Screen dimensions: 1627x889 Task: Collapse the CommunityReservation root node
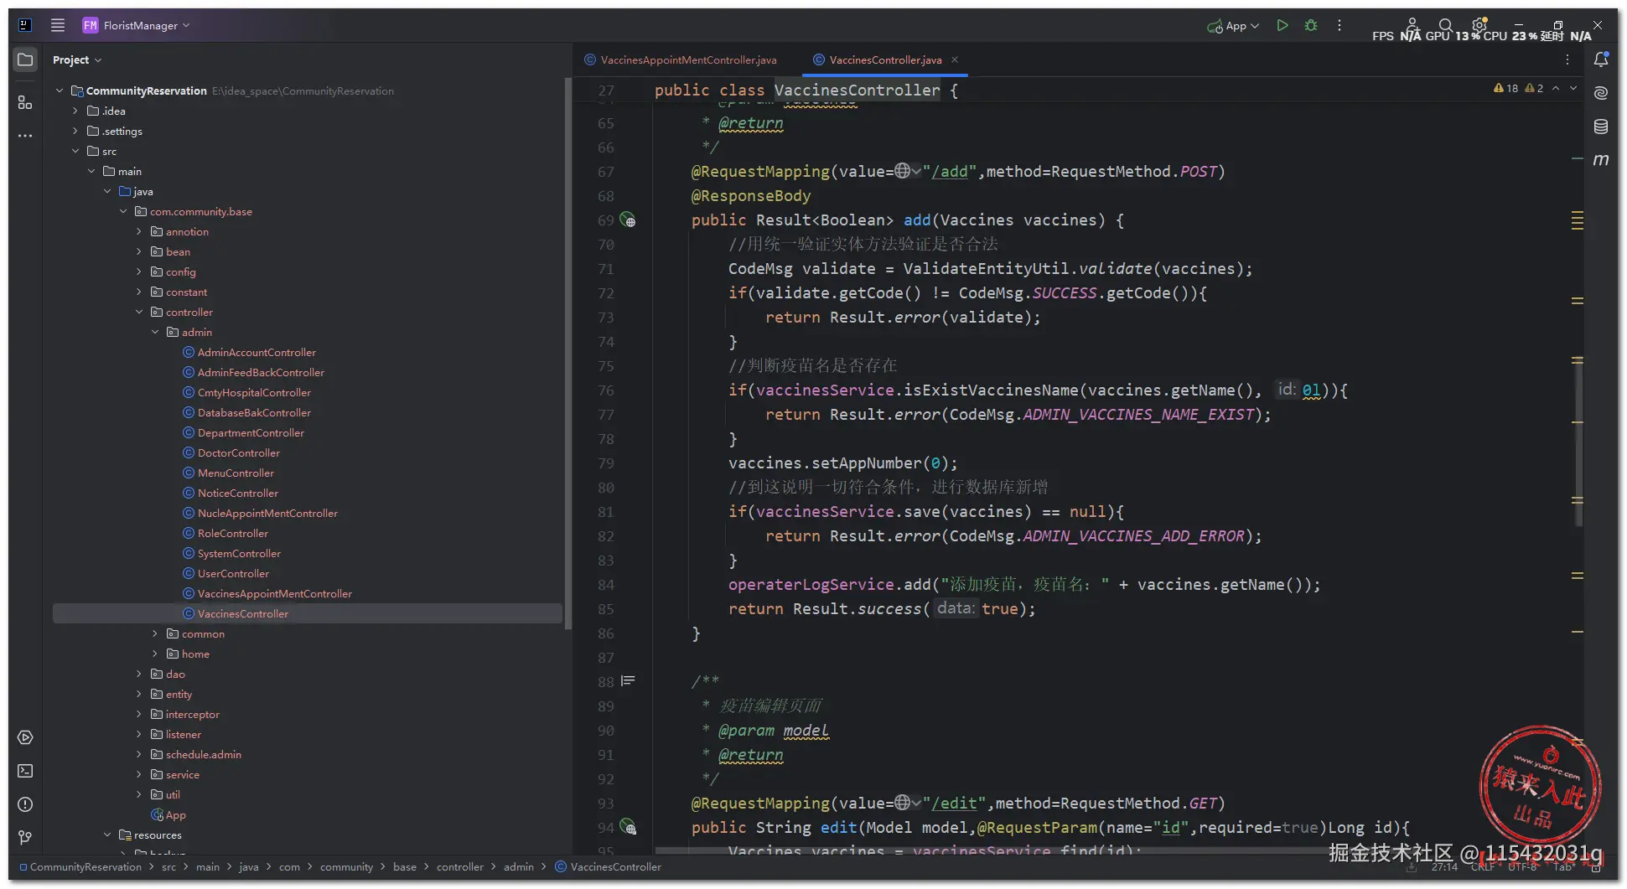[60, 90]
